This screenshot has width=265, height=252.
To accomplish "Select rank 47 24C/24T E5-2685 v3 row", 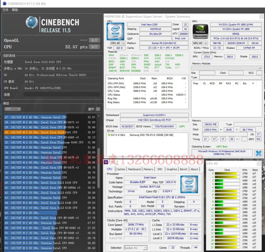I will tap(50, 218).
